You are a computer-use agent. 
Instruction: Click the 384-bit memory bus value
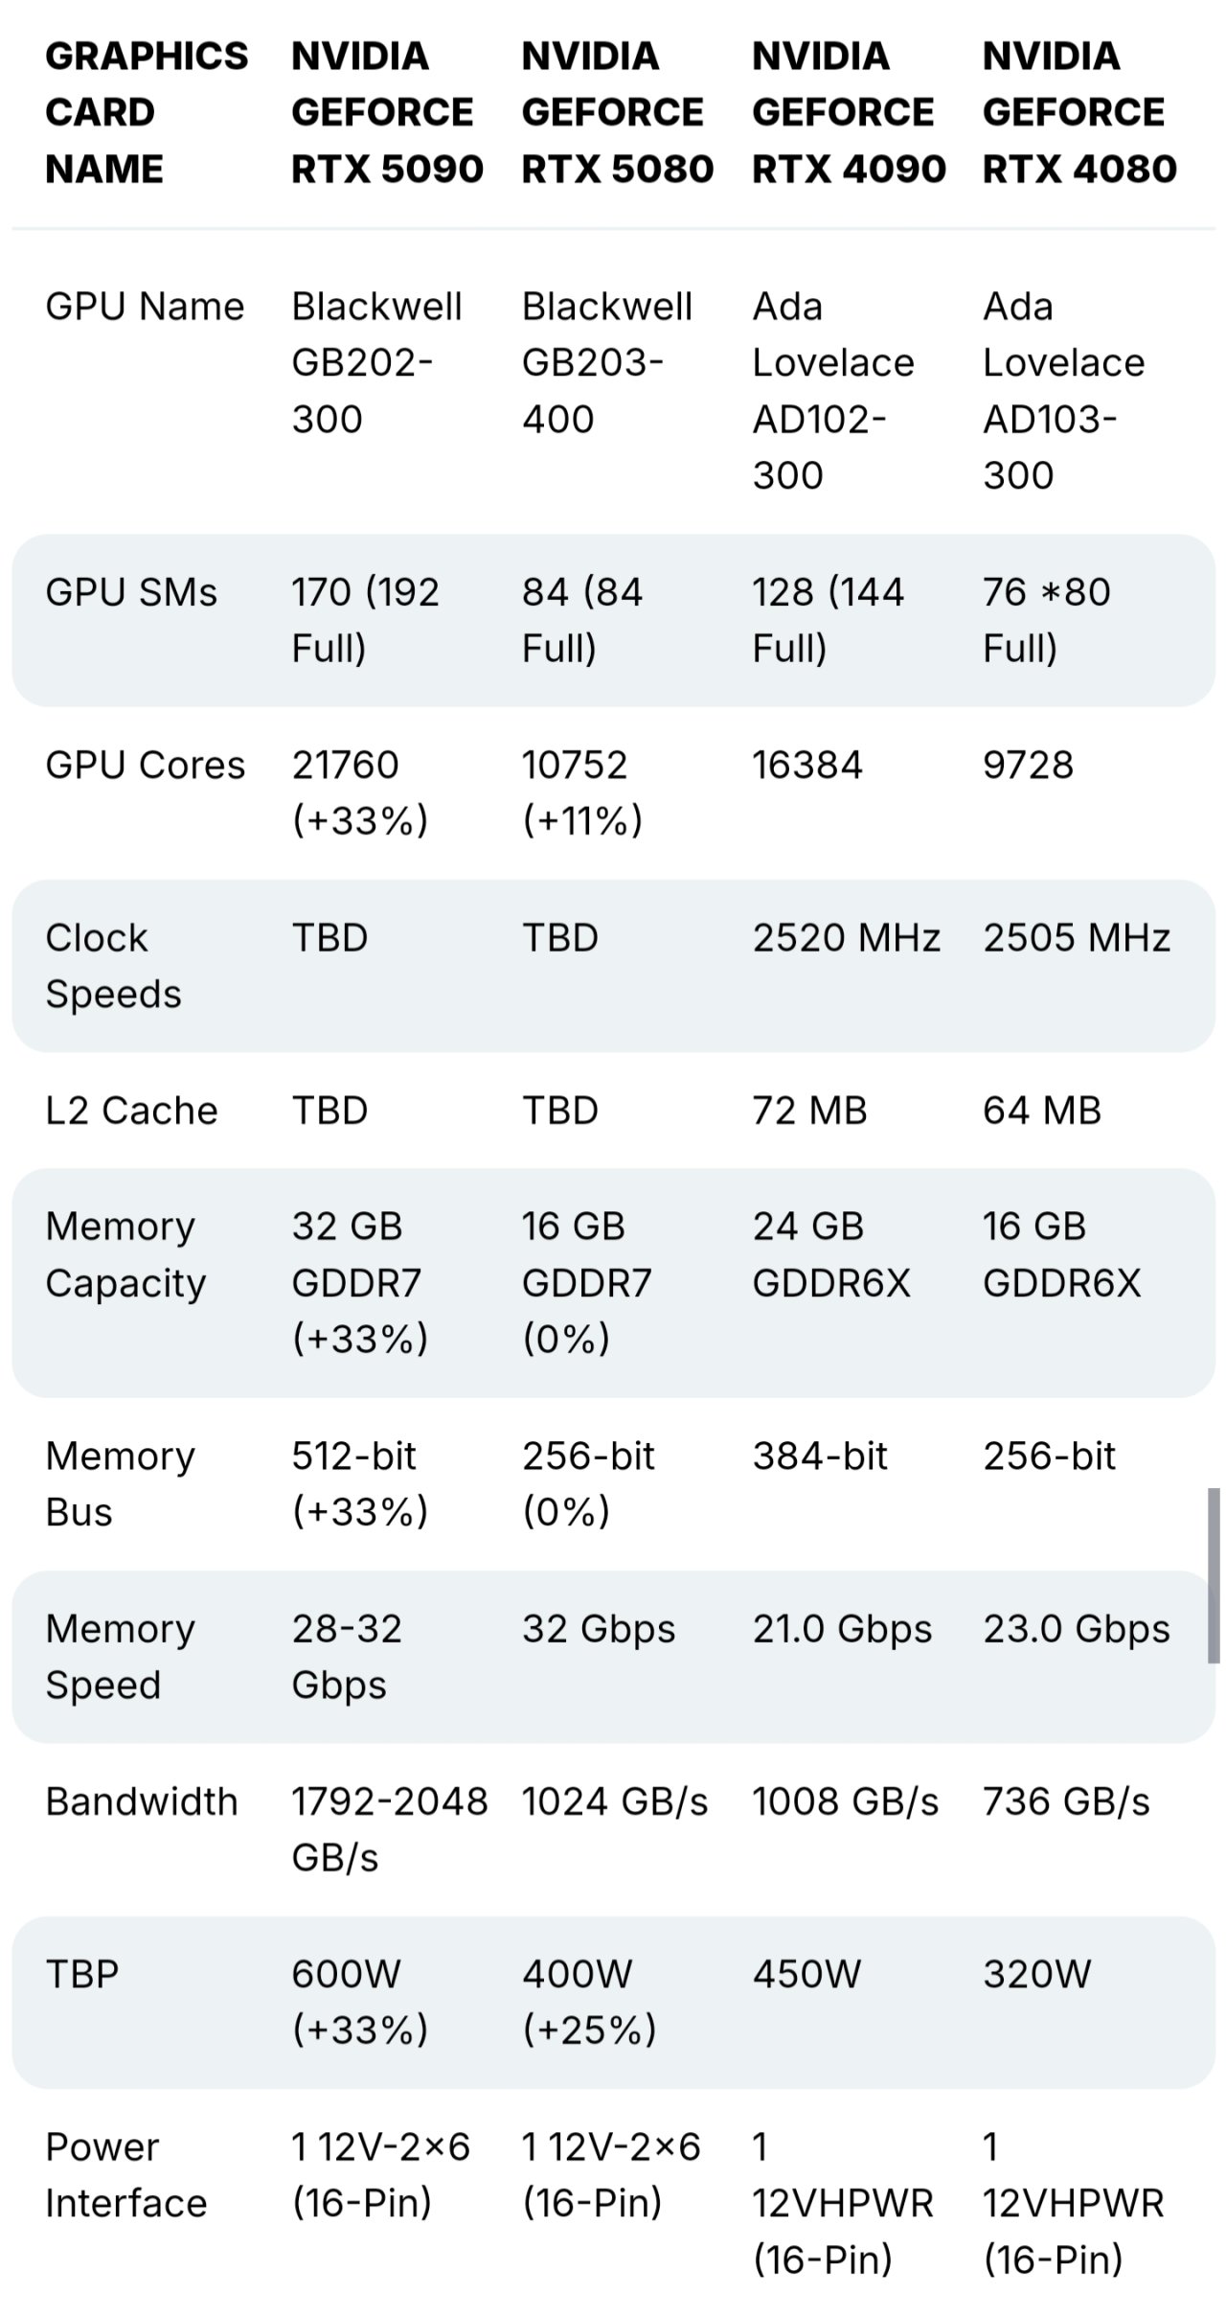coord(820,1456)
